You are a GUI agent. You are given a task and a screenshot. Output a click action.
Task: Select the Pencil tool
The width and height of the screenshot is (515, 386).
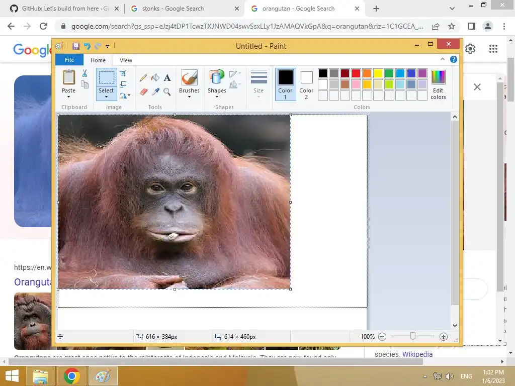143,77
